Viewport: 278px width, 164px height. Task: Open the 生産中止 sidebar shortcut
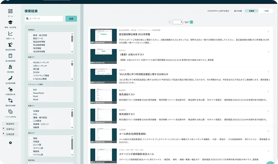pos(10,129)
